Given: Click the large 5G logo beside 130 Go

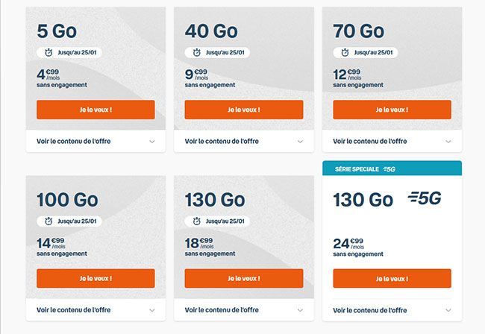Looking at the screenshot, I should click(425, 198).
